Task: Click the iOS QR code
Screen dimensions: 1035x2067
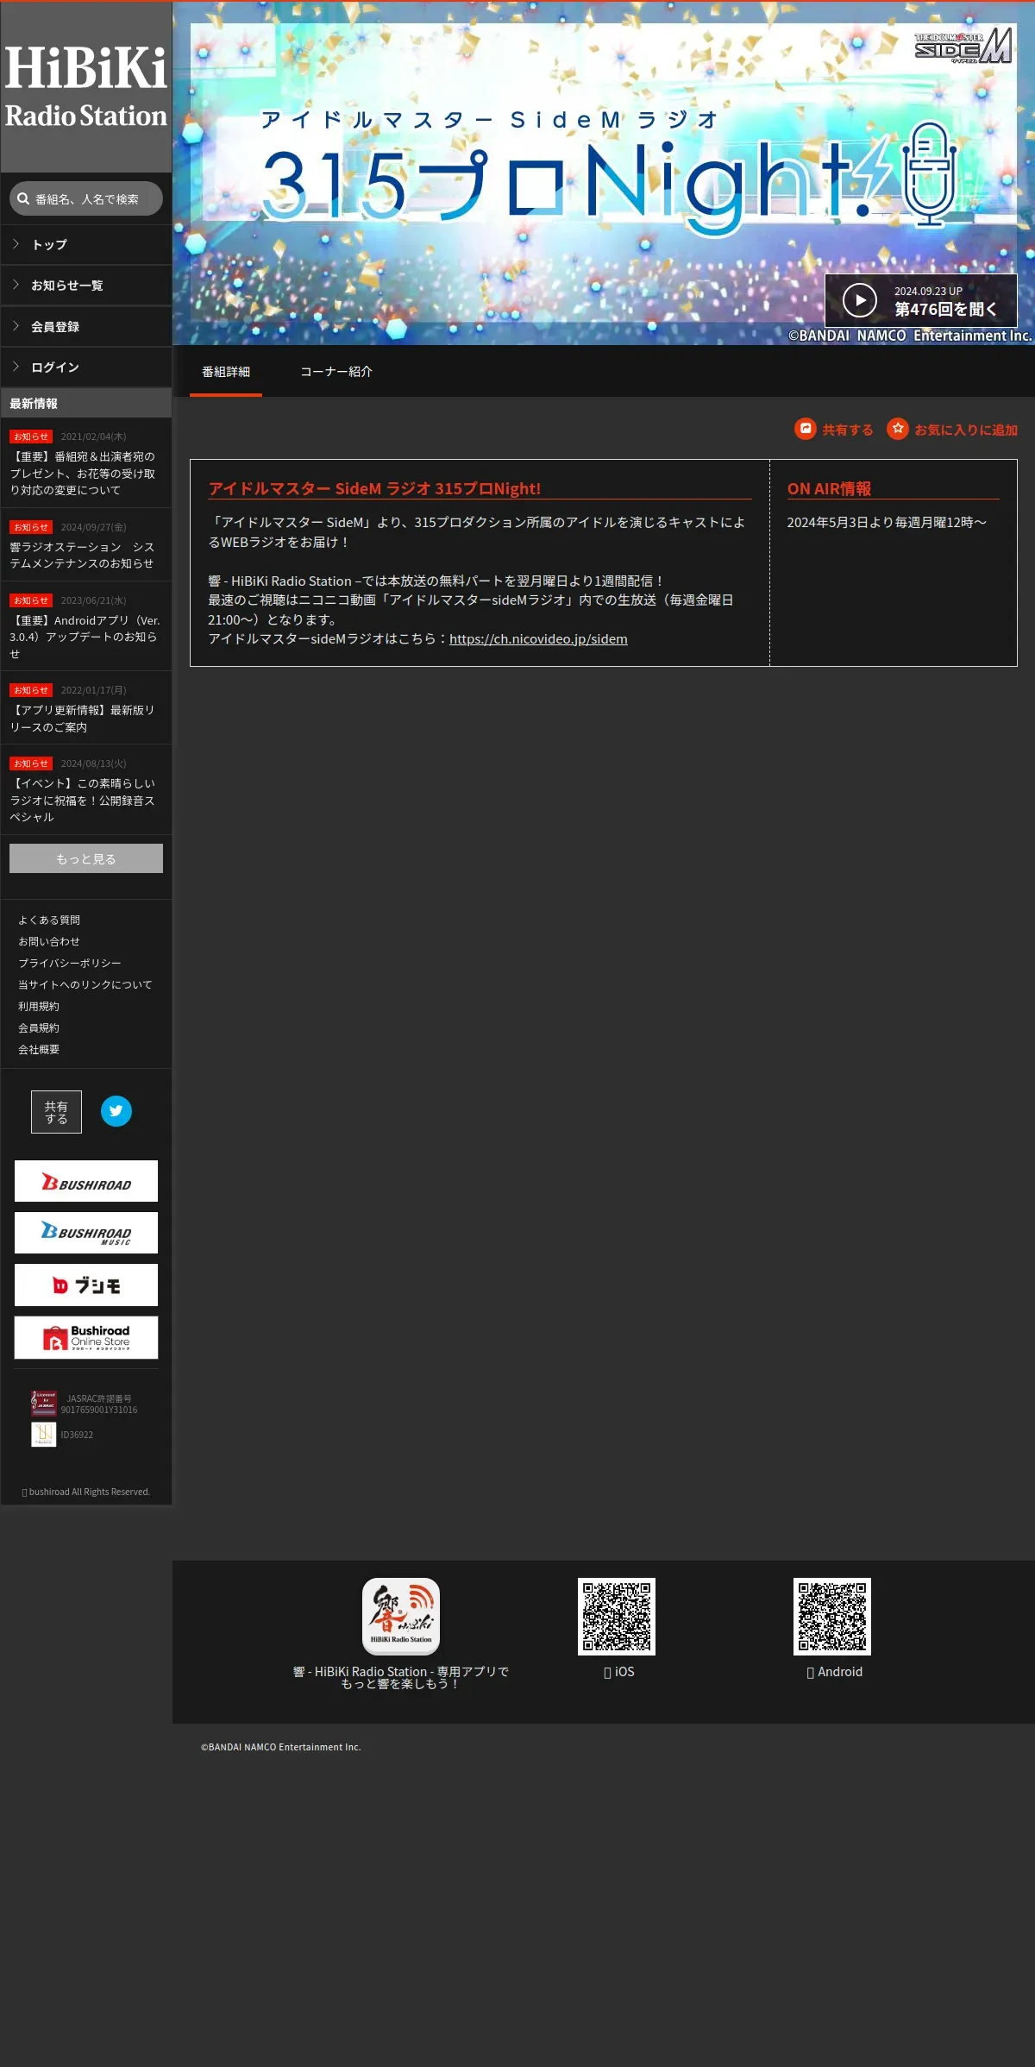Action: 617,1617
